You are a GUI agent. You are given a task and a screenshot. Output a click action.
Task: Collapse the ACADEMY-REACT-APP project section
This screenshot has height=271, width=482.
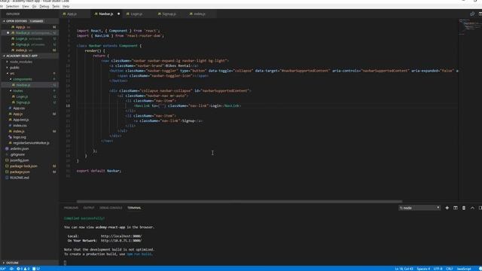4,56
